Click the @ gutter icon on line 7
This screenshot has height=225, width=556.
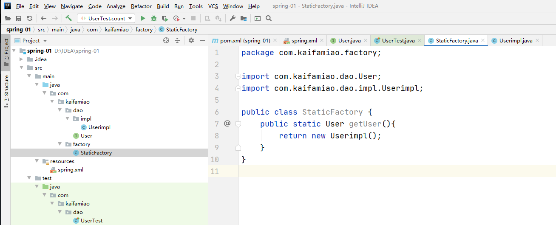click(x=227, y=124)
